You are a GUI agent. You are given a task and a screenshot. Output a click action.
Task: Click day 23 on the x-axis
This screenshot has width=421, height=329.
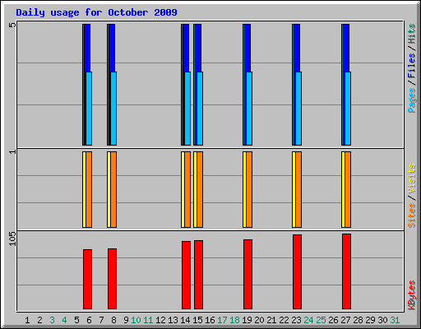click(296, 320)
